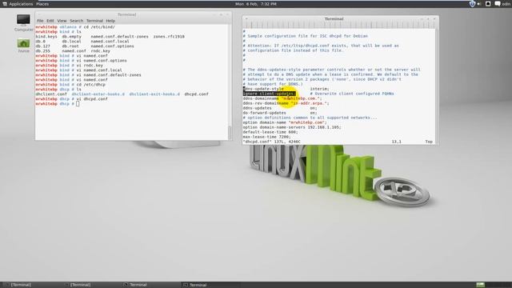Screen dimensions: 512x288
Task: Open the View menu in the left Terminal
Action: [x=62, y=21]
